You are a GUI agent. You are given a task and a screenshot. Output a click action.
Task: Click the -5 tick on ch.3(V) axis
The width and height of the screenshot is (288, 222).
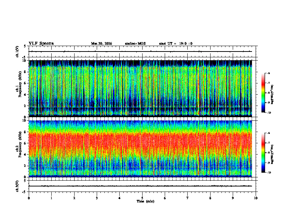click(x=25, y=192)
